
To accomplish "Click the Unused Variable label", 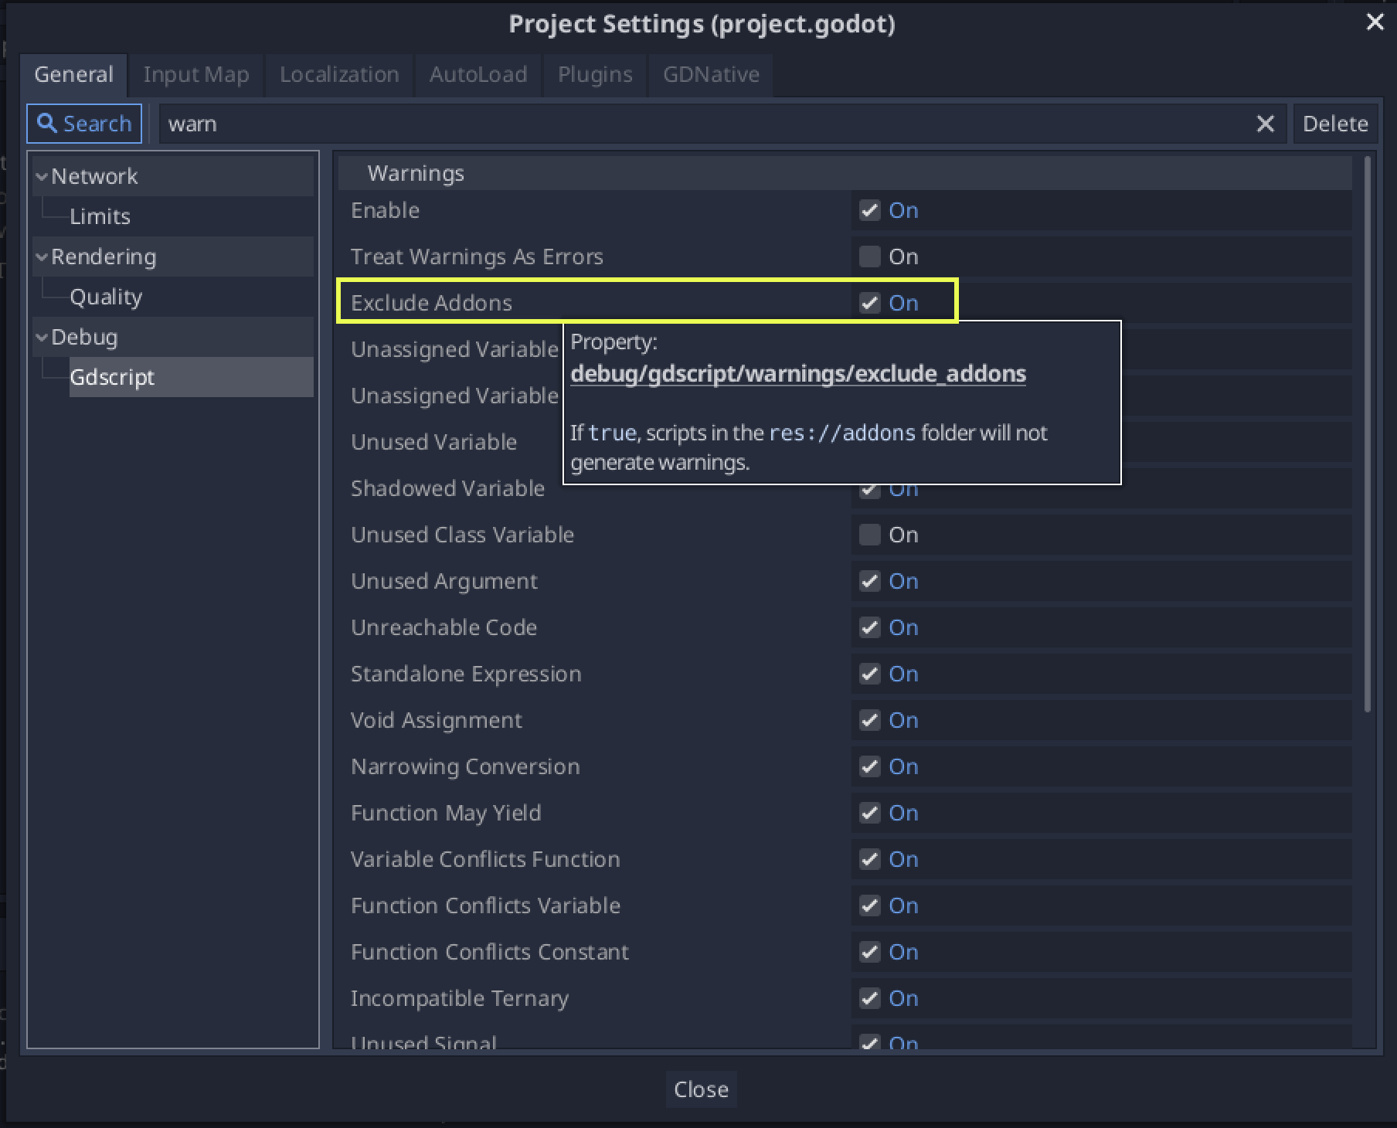I will pyautogui.click(x=433, y=442).
